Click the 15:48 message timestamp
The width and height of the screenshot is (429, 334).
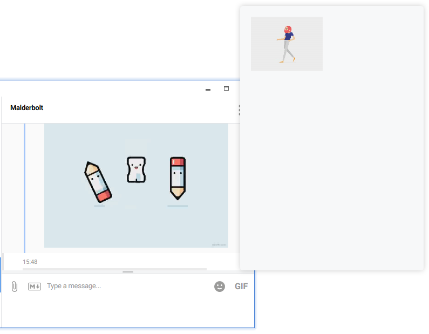click(x=30, y=262)
